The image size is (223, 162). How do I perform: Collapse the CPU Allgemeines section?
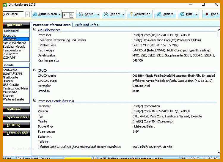point(34,29)
